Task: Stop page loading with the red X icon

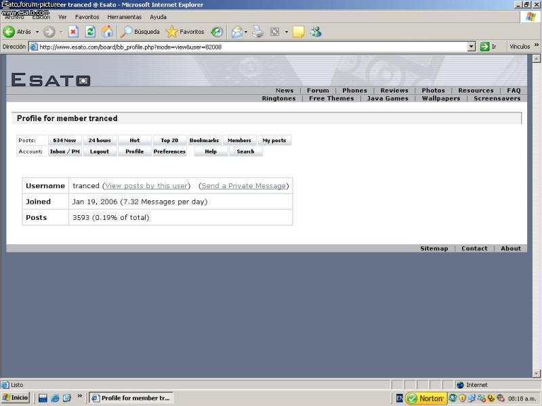Action: 73,32
